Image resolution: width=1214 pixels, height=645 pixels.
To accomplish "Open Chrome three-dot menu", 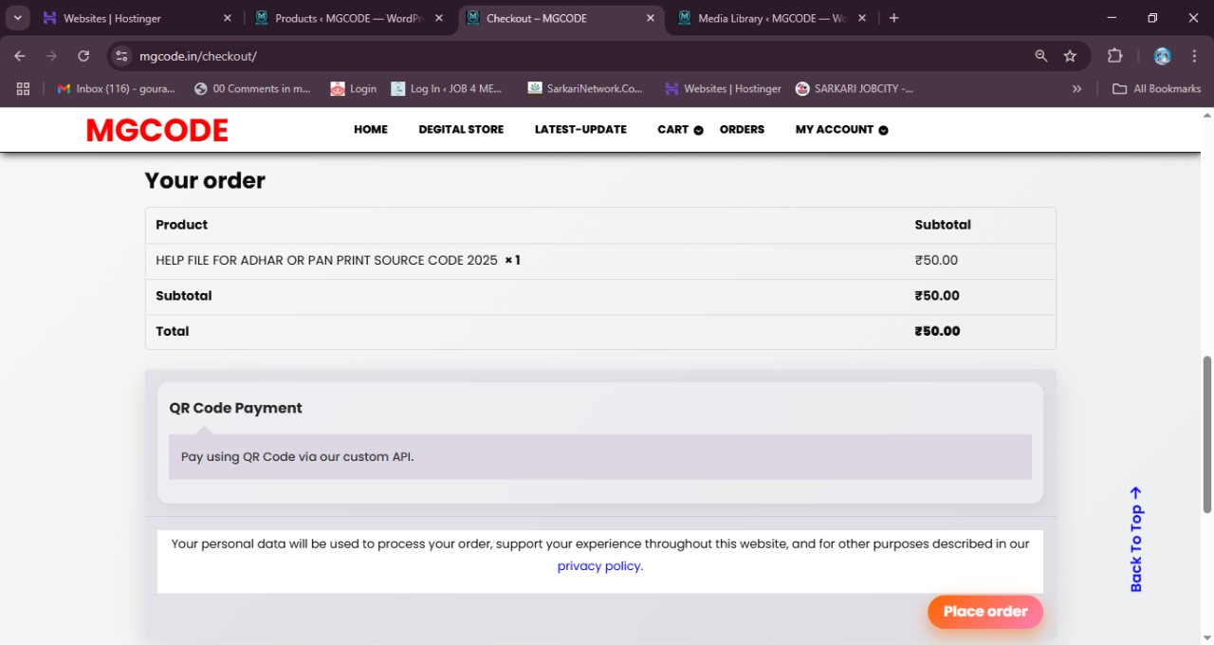I will (x=1193, y=56).
